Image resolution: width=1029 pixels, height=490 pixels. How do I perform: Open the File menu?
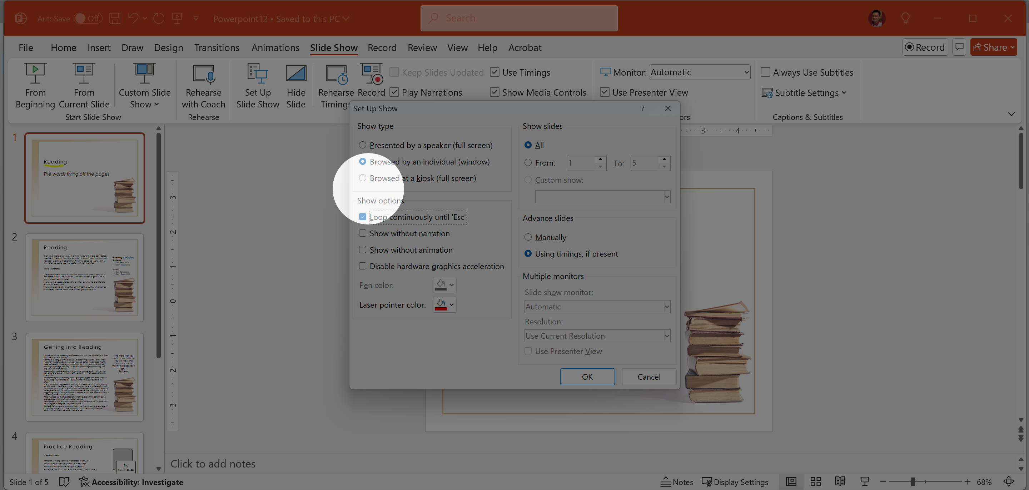26,47
